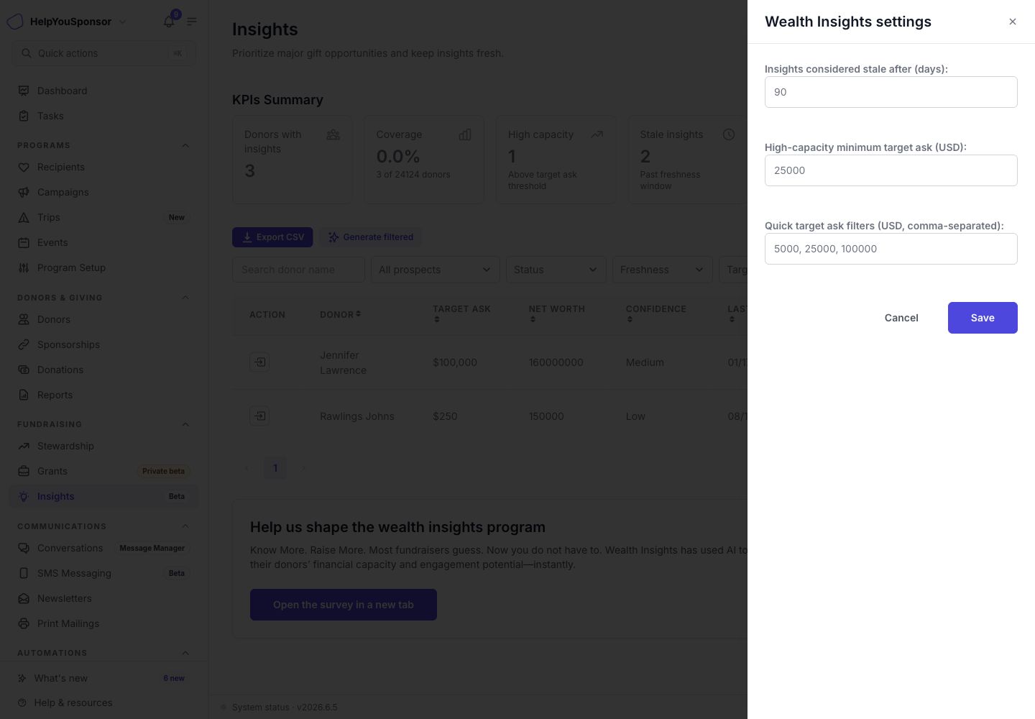Viewport: 1035px width, 719px height.
Task: Click the Export CSV button
Action: click(272, 237)
